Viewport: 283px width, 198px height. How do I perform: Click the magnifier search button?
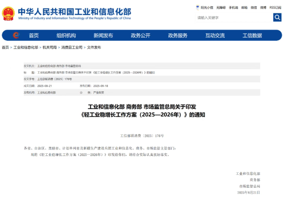pyautogui.click(x=277, y=17)
